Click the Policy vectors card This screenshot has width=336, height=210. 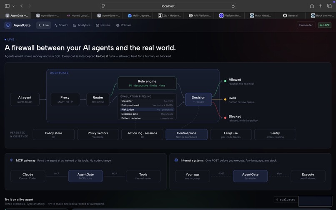[x=98, y=134]
